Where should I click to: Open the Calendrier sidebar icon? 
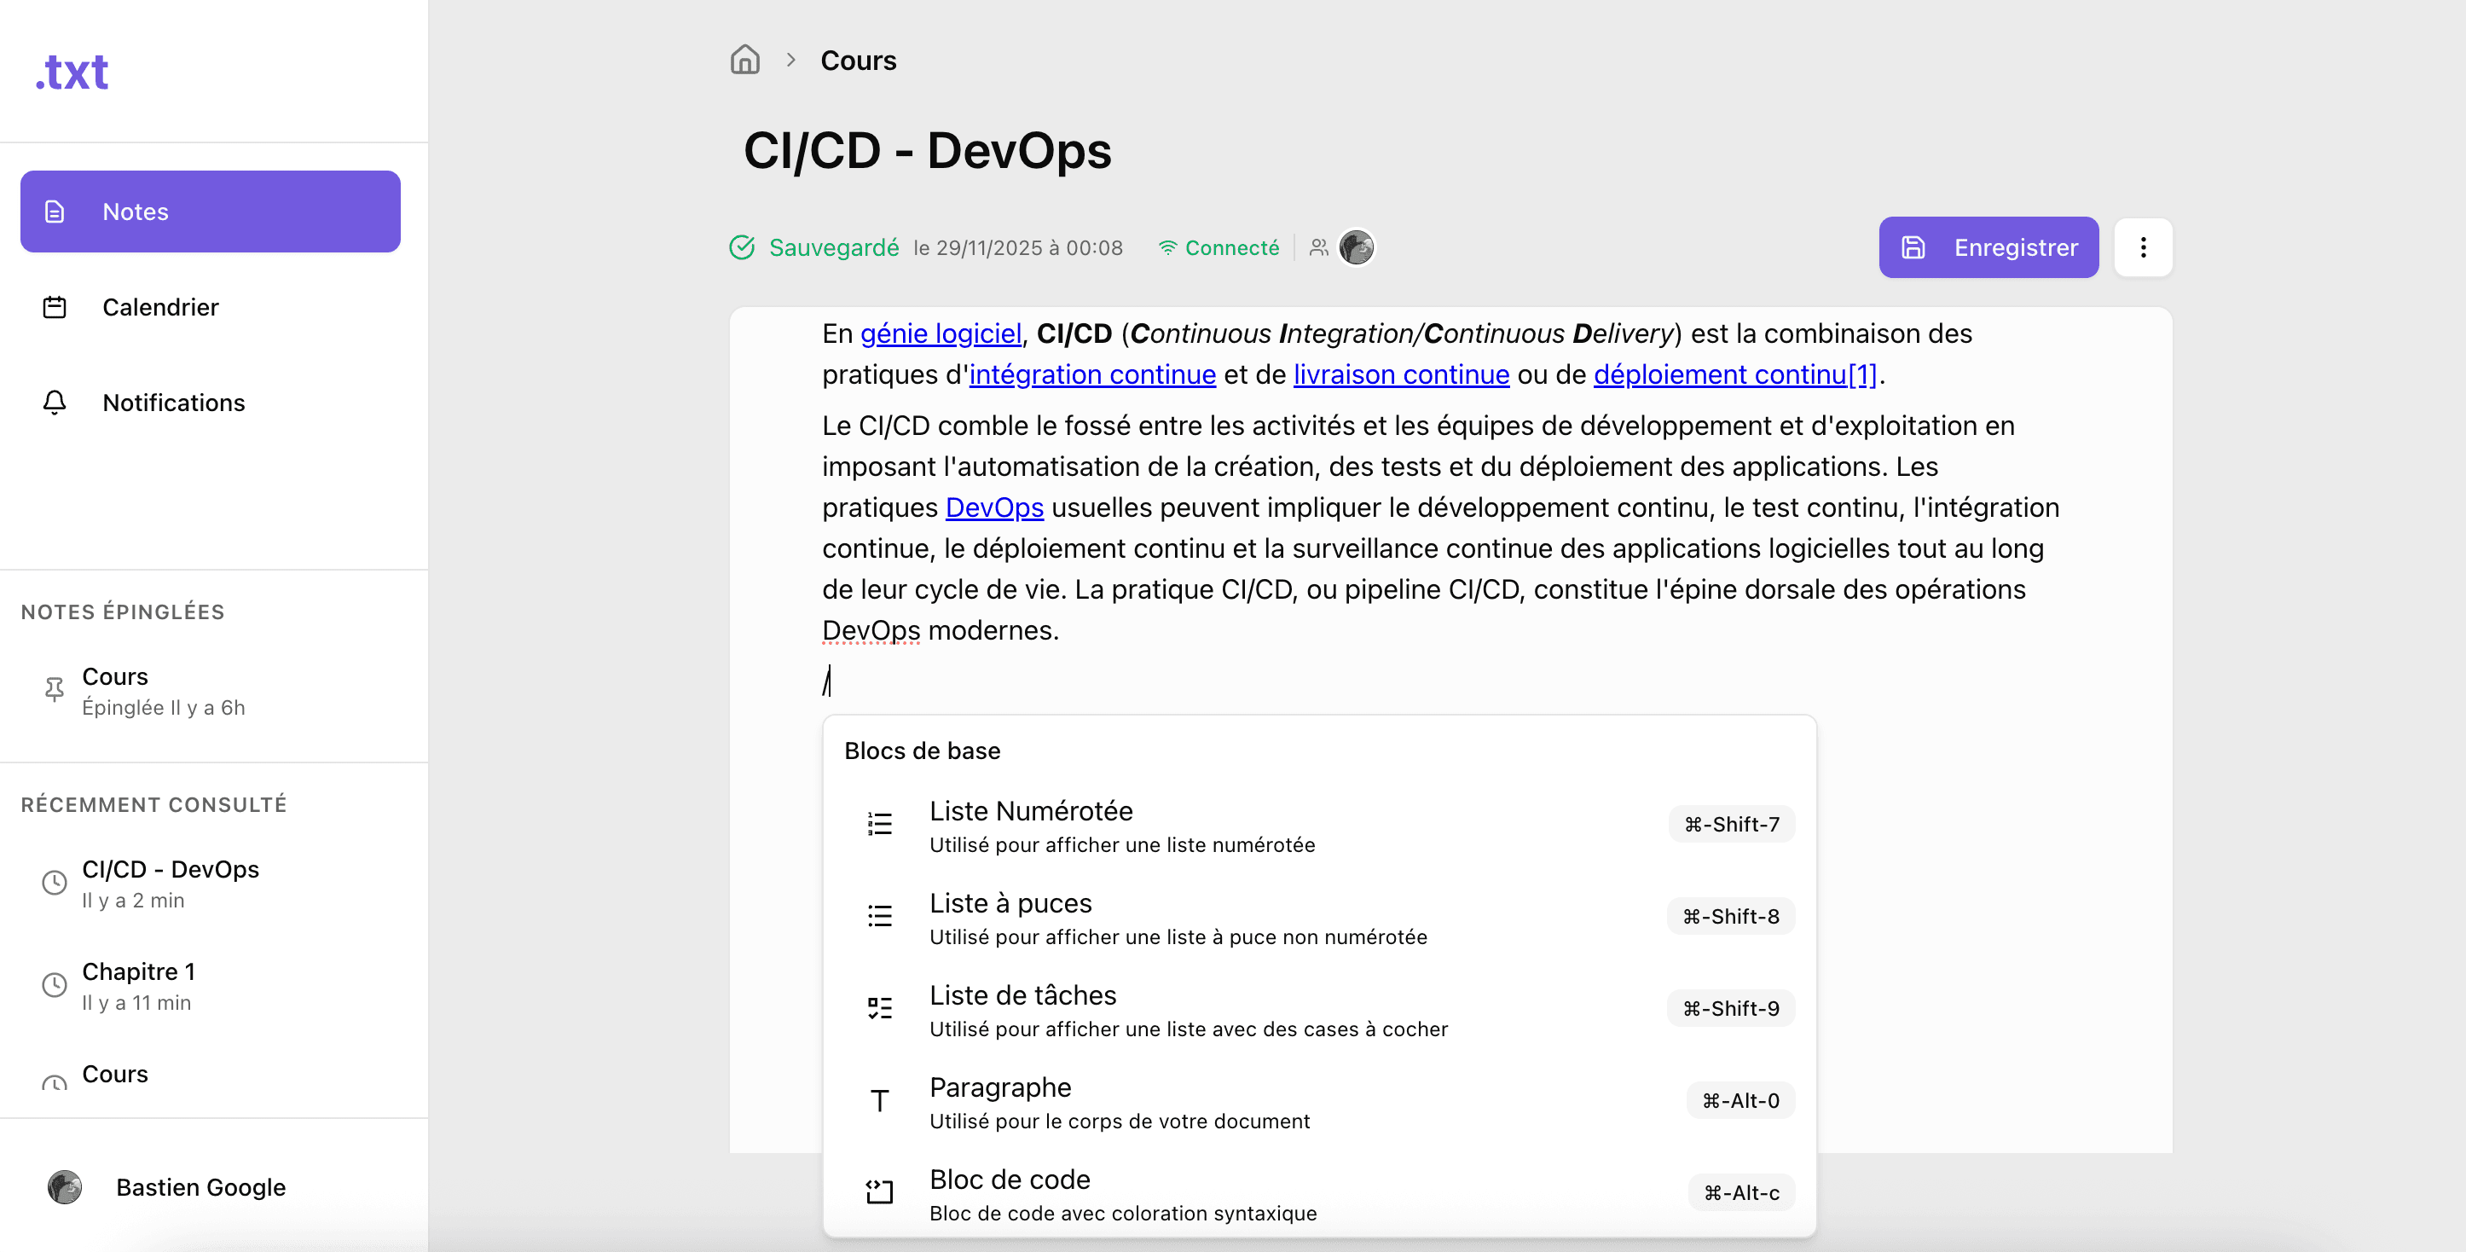(x=159, y=307)
